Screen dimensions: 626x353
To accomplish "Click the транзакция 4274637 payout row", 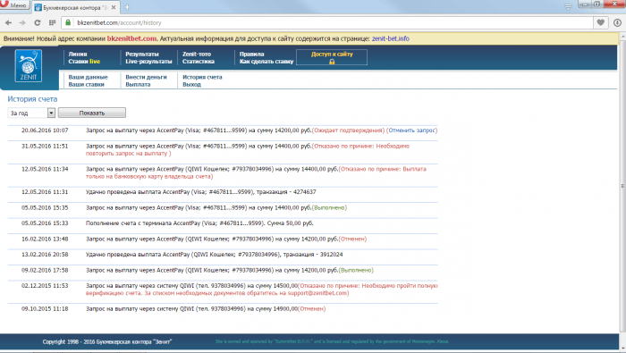I will (x=223, y=192).
